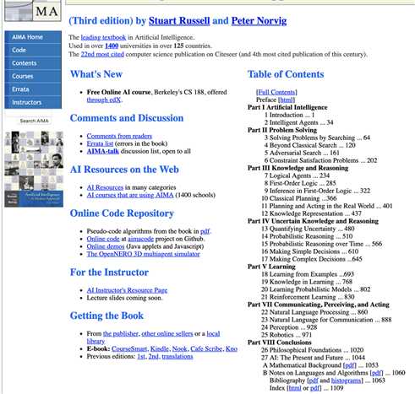Go to Courses in the sidebar

[x=33, y=76]
